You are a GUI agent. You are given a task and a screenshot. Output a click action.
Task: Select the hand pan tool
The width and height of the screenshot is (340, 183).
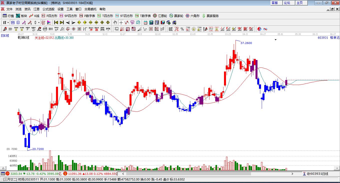click(x=115, y=22)
